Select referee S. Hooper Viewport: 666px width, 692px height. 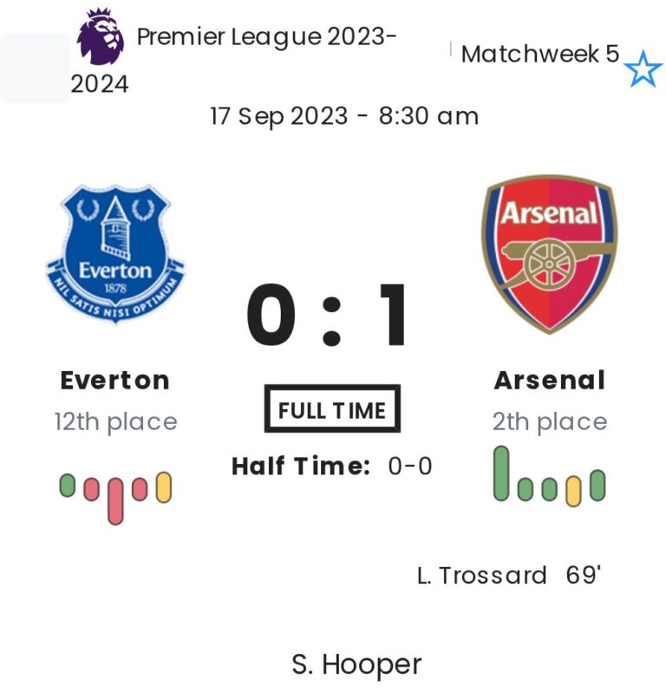[356, 664]
